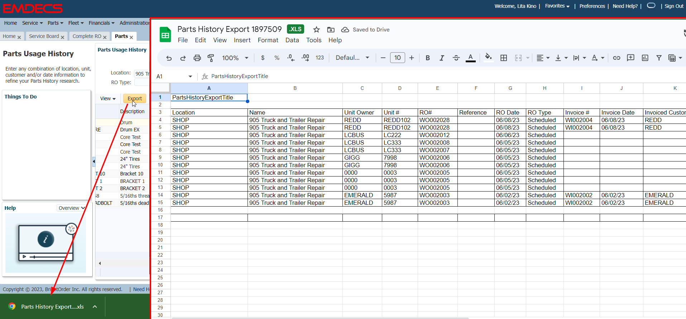Format as percent icon

tap(277, 58)
